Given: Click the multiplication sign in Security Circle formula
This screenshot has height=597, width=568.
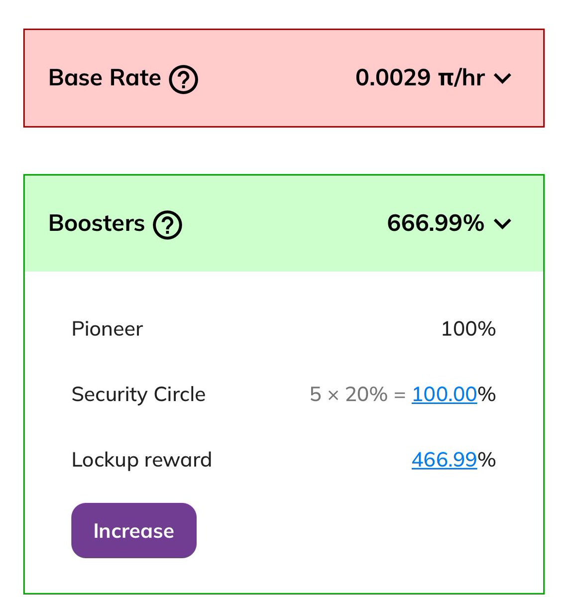Looking at the screenshot, I should tap(334, 396).
